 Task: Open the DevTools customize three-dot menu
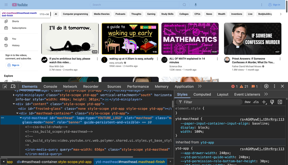274,86
